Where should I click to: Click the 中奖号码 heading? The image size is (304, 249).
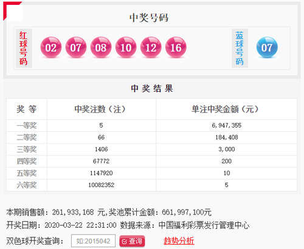149,18
